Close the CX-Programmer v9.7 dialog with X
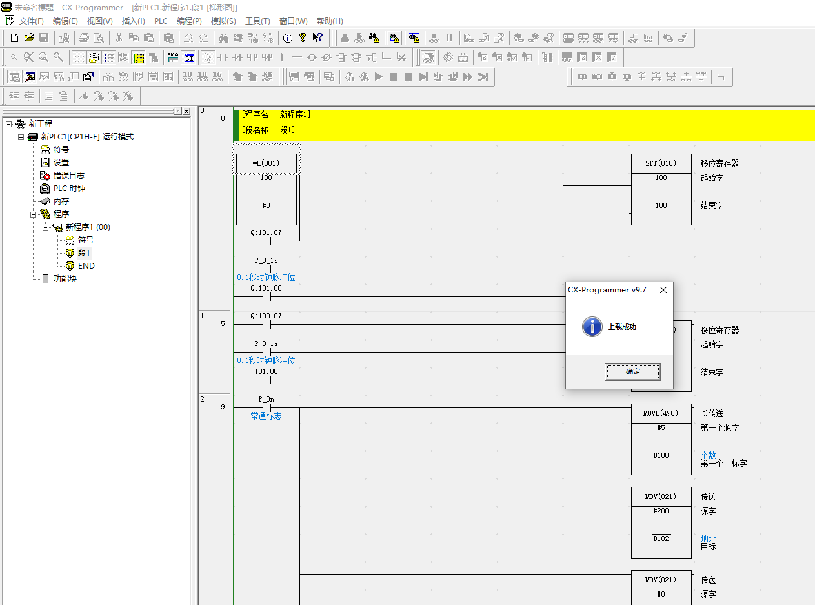This screenshot has height=605, width=815. click(x=663, y=290)
